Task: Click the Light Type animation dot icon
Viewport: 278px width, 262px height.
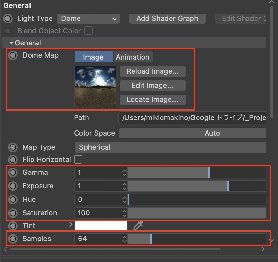Action: [7, 19]
